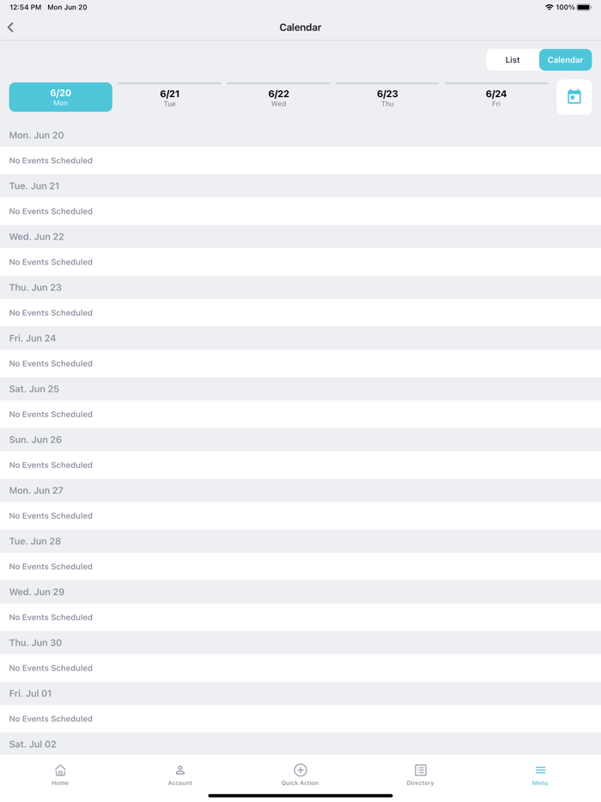Tap the Home icon in bottom bar
This screenshot has height=802, width=601.
click(60, 769)
